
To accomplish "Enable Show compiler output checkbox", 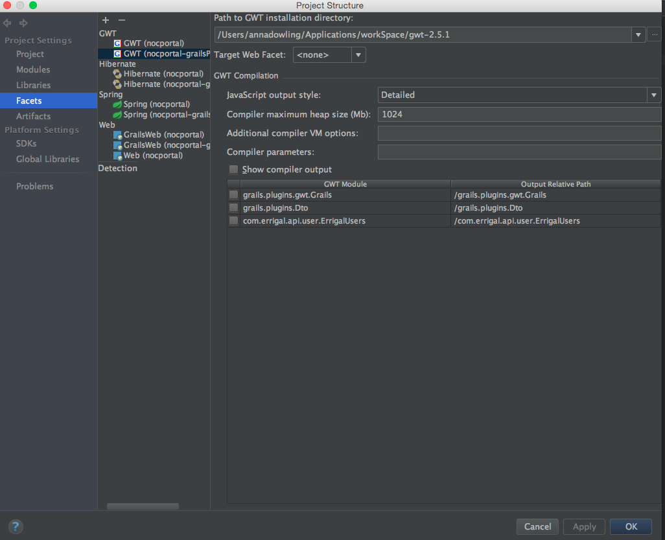I will [233, 169].
